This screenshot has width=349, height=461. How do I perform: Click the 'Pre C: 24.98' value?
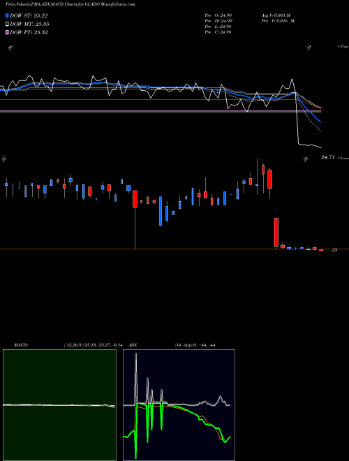pyautogui.click(x=218, y=32)
